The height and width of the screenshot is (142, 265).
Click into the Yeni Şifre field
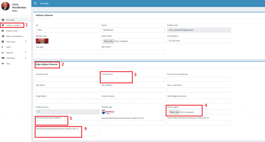pyautogui.click(x=68, y=52)
